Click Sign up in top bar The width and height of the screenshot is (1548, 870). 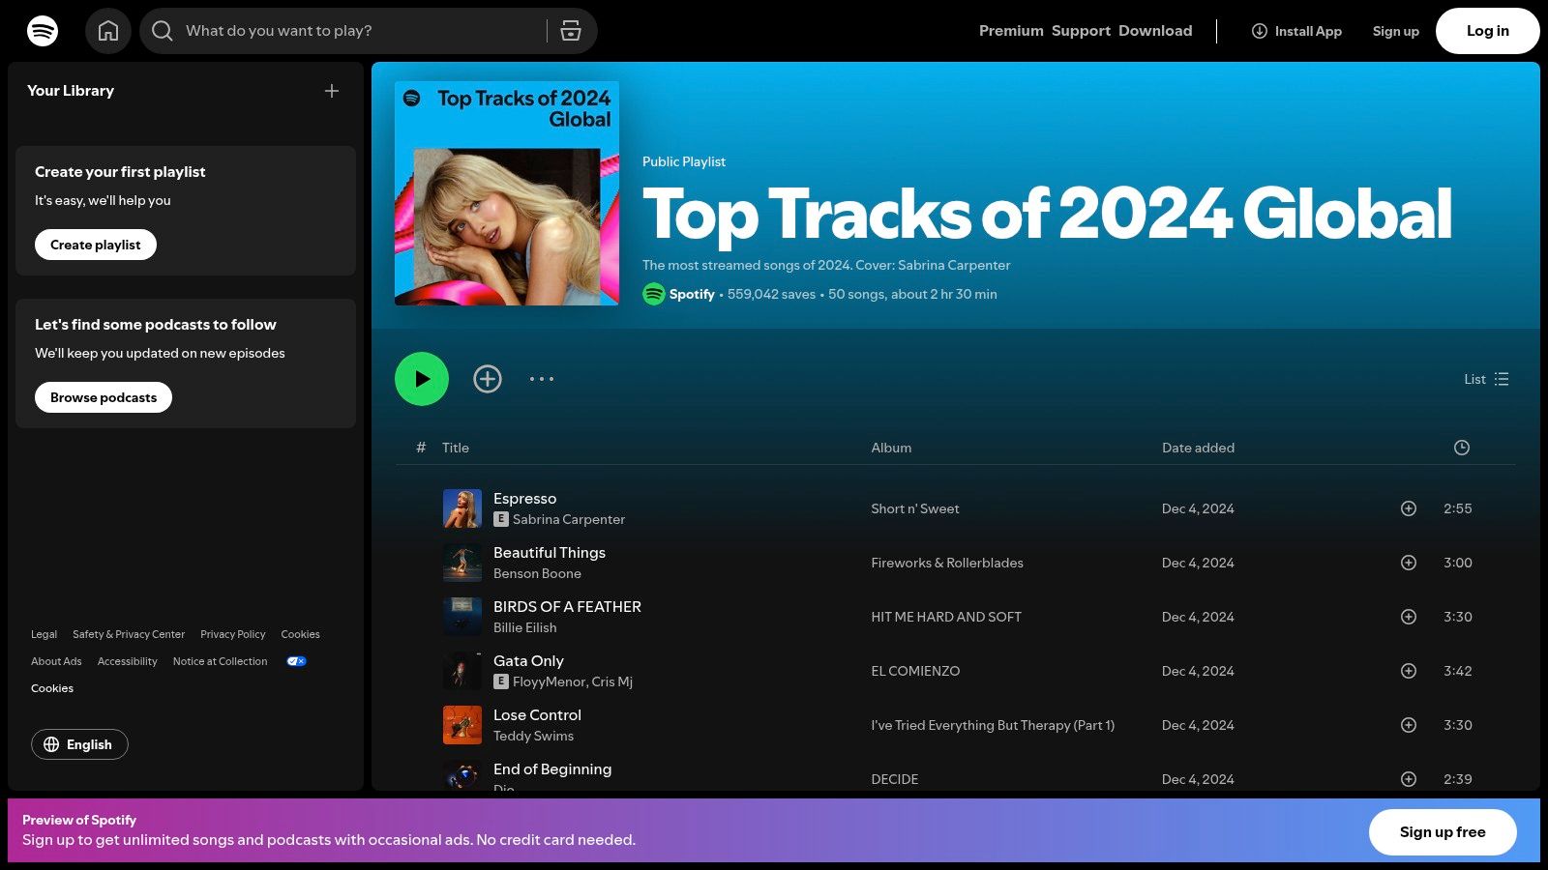(x=1395, y=31)
